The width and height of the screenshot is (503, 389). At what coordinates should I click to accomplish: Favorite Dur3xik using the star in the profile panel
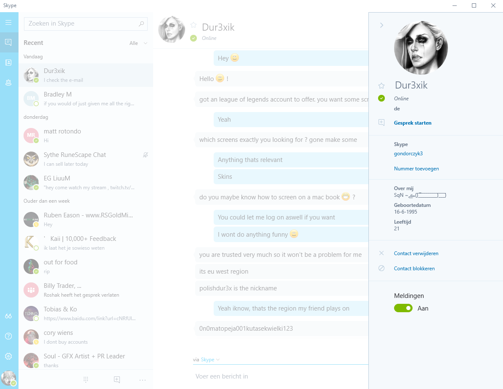pyautogui.click(x=381, y=86)
